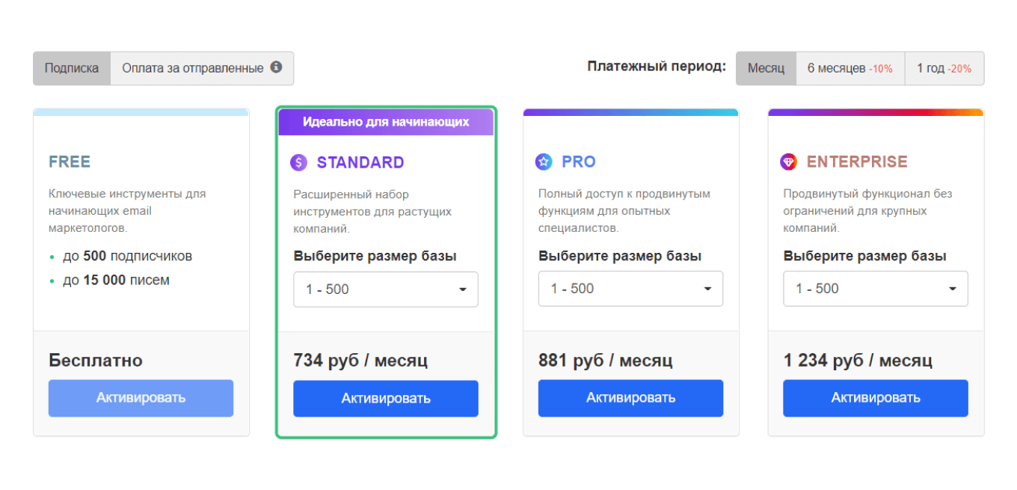Viewport: 1017px width, 490px height.
Task: Activate the PRO plan
Action: pyautogui.click(x=630, y=398)
